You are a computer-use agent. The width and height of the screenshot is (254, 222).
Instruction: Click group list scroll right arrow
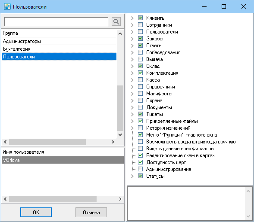click(x=113, y=142)
